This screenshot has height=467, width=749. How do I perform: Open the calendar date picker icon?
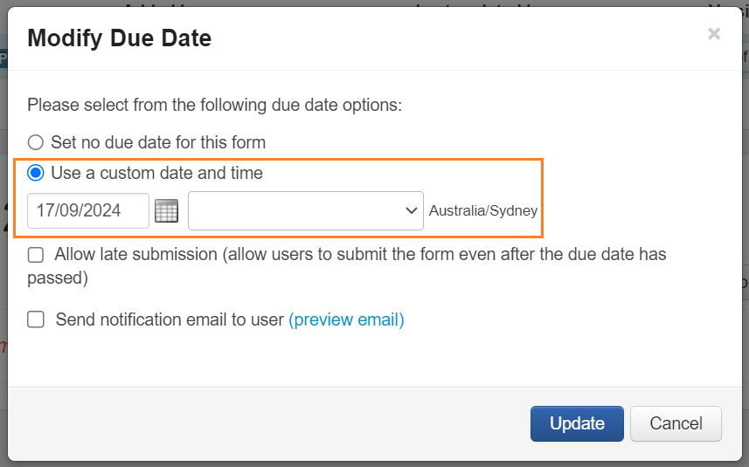pyautogui.click(x=166, y=210)
